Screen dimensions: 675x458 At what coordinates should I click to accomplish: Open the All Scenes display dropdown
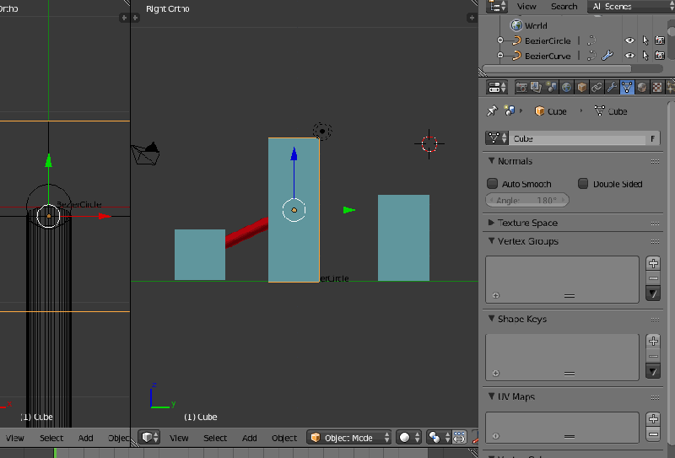(x=631, y=7)
